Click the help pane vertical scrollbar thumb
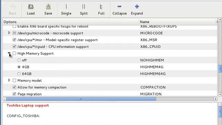 point(220,111)
